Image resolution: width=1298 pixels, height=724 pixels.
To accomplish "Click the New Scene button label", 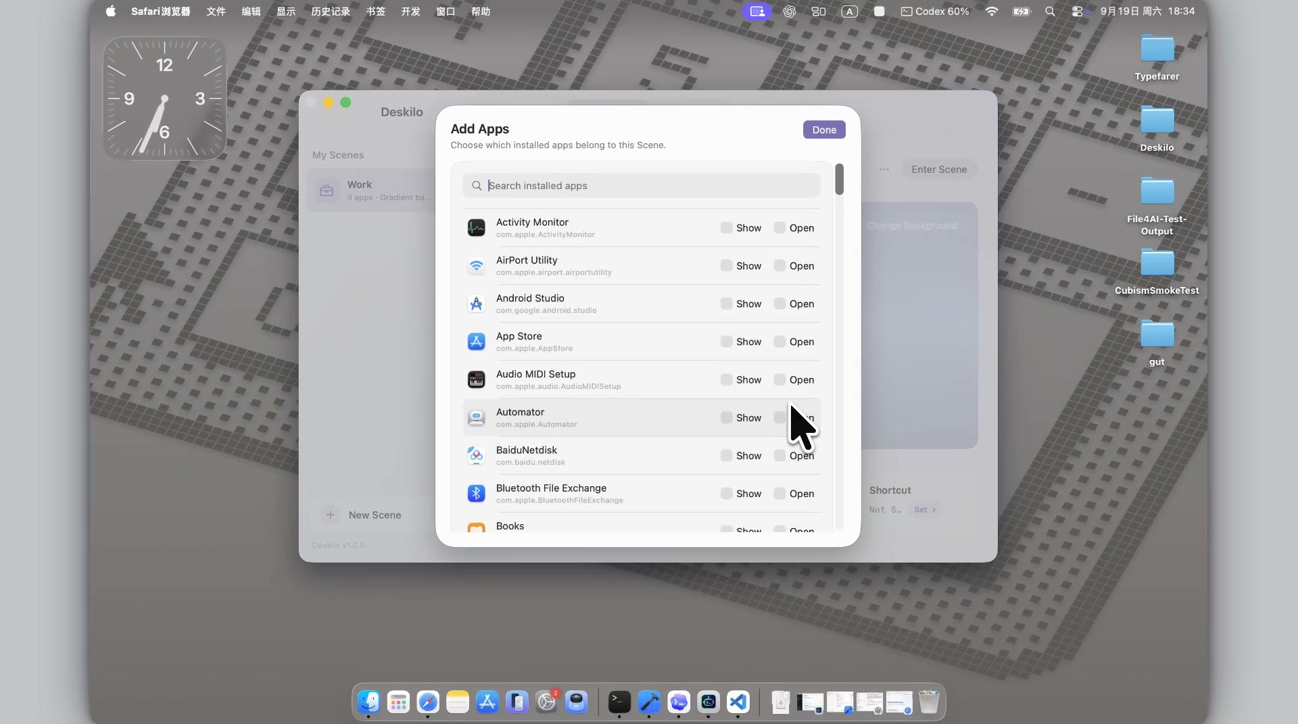I will (375, 515).
